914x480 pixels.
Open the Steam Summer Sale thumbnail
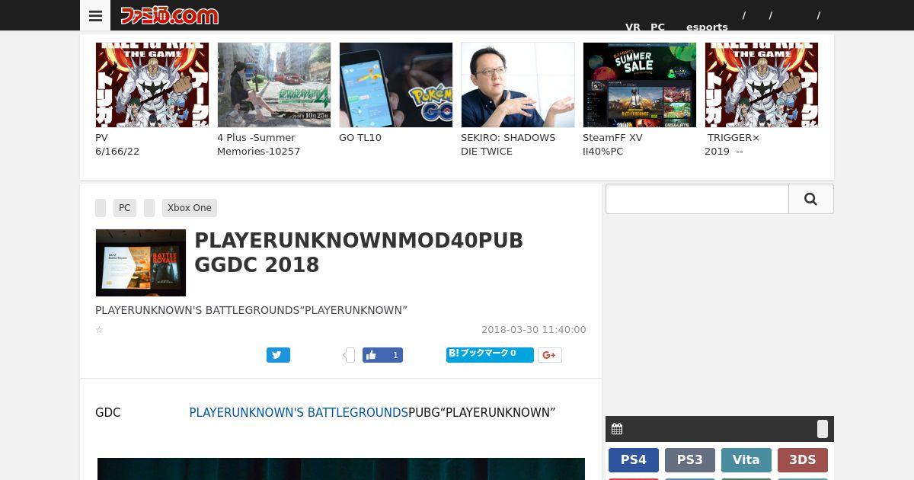tap(640, 85)
